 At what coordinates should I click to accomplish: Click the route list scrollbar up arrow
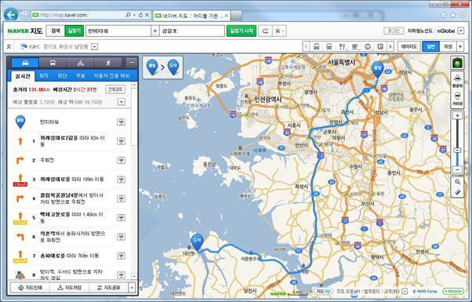tap(134, 86)
